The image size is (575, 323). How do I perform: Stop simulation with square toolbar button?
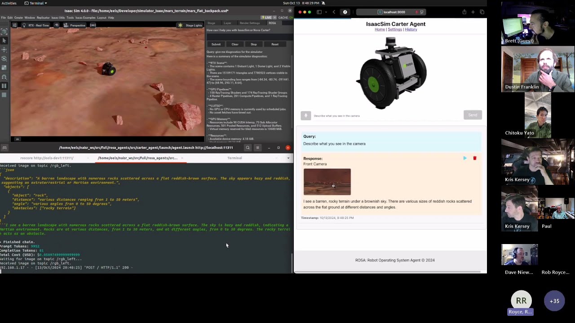4,95
